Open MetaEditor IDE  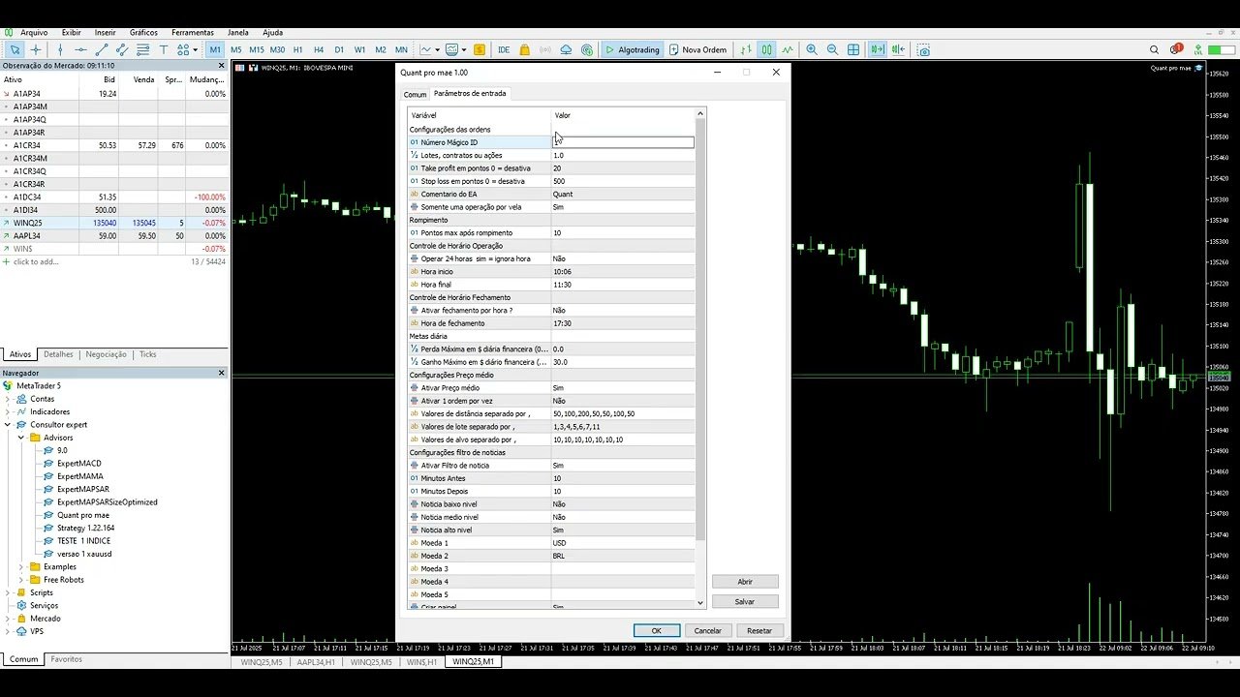[x=504, y=49]
